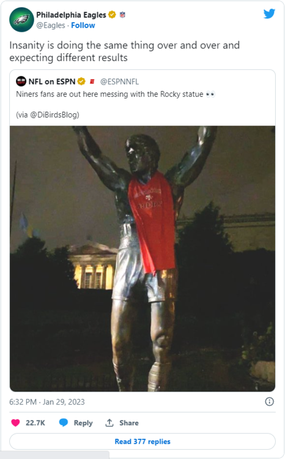Image resolution: width=285 pixels, height=459 pixels.
Task: Click the NFL shield affiliate badge
Action: (x=122, y=15)
